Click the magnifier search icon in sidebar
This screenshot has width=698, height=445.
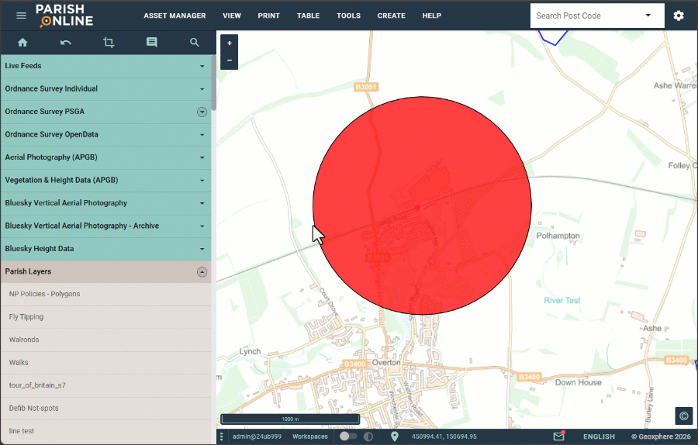click(x=195, y=43)
